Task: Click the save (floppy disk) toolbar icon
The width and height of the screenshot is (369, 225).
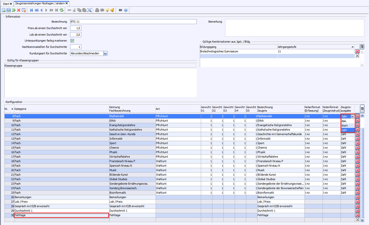Action: [8, 10]
